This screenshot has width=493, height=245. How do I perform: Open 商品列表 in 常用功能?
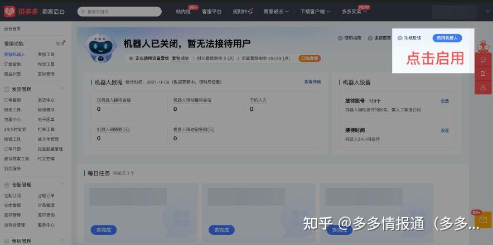[12, 74]
